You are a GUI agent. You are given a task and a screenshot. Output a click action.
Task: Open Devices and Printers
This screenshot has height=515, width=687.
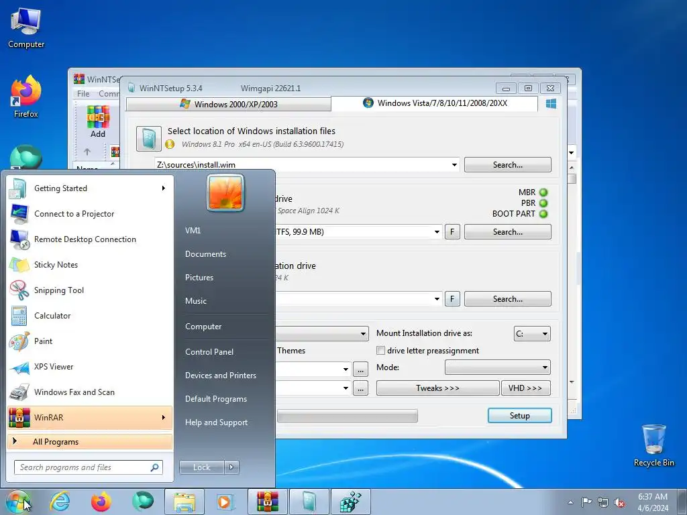220,376
